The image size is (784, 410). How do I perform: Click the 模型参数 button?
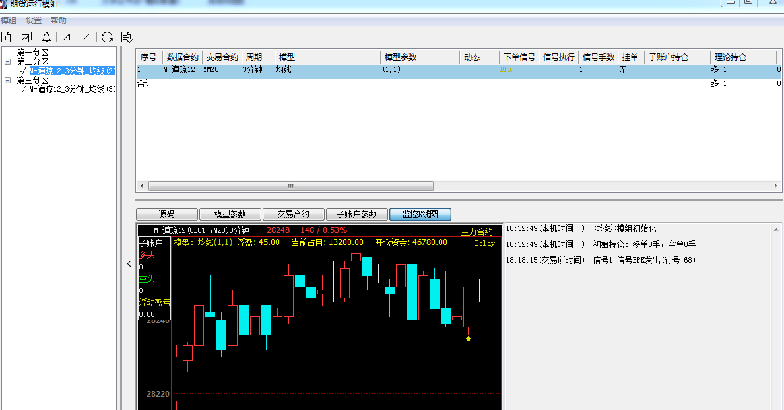pyautogui.click(x=230, y=214)
